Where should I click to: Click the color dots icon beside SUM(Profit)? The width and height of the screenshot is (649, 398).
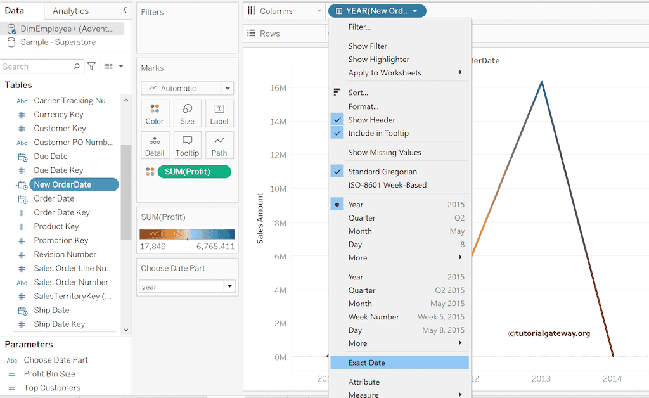coord(150,172)
